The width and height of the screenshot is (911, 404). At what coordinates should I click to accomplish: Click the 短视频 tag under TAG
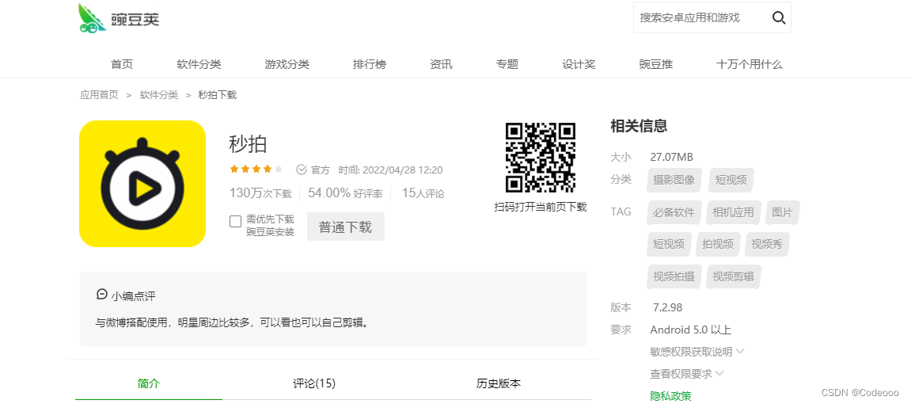(x=669, y=243)
